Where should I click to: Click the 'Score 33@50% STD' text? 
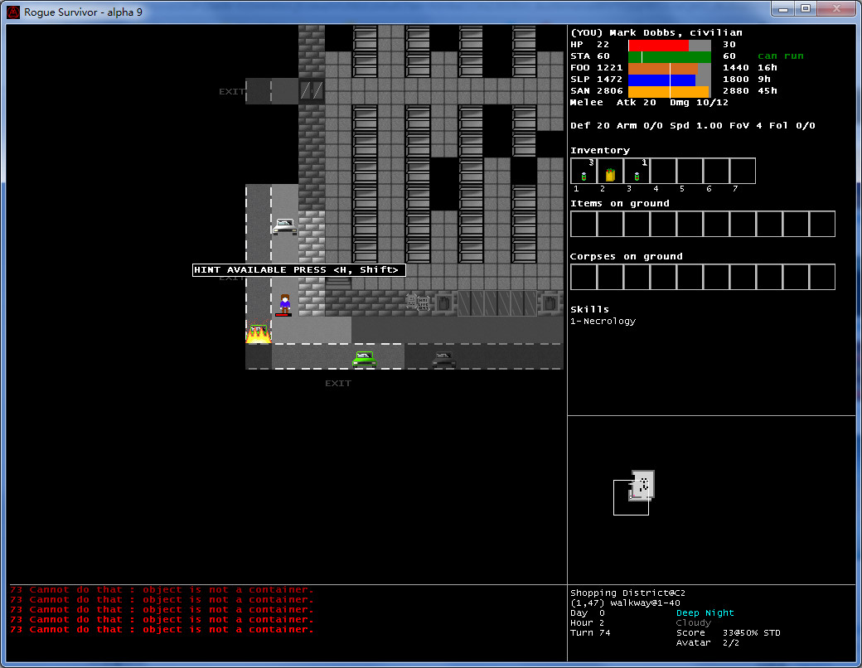point(729,632)
